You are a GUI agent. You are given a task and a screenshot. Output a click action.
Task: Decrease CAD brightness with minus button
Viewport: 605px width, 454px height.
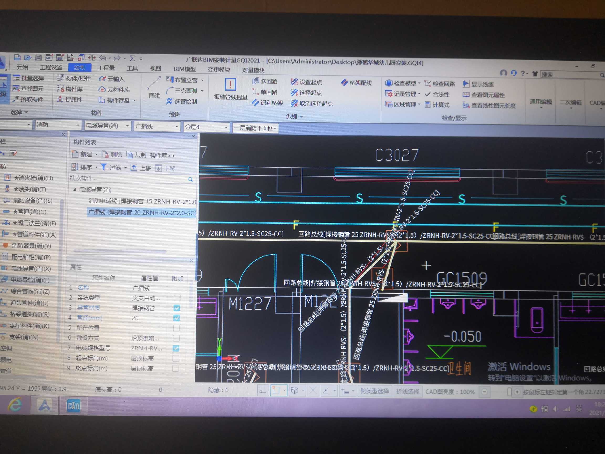(484, 392)
